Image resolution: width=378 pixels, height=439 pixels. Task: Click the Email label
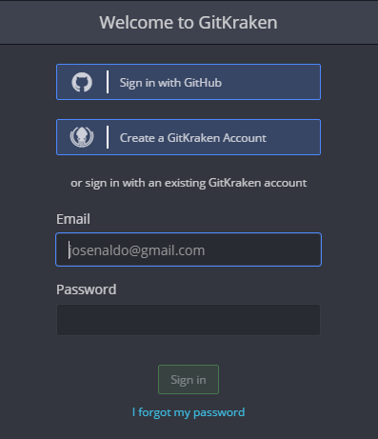tap(73, 219)
